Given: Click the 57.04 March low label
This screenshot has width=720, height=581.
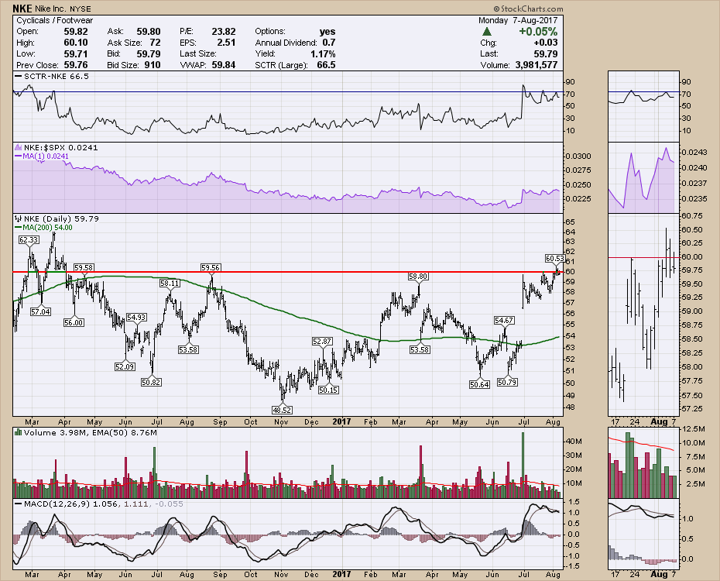Looking at the screenshot, I should 40,311.
